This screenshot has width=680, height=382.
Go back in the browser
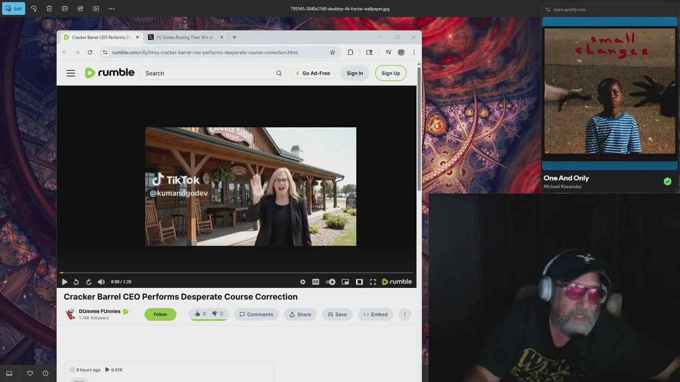coord(65,52)
